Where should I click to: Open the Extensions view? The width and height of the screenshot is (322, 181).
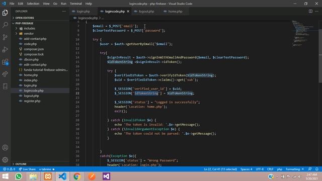5,62
